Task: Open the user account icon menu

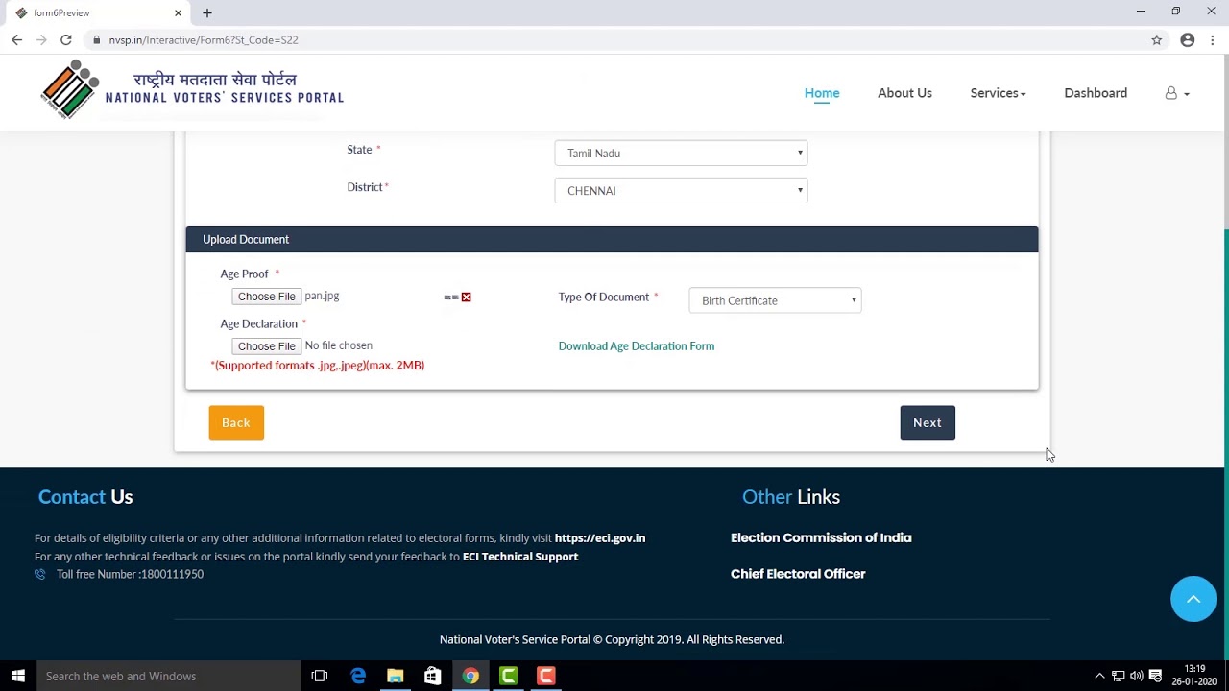Action: click(1177, 93)
